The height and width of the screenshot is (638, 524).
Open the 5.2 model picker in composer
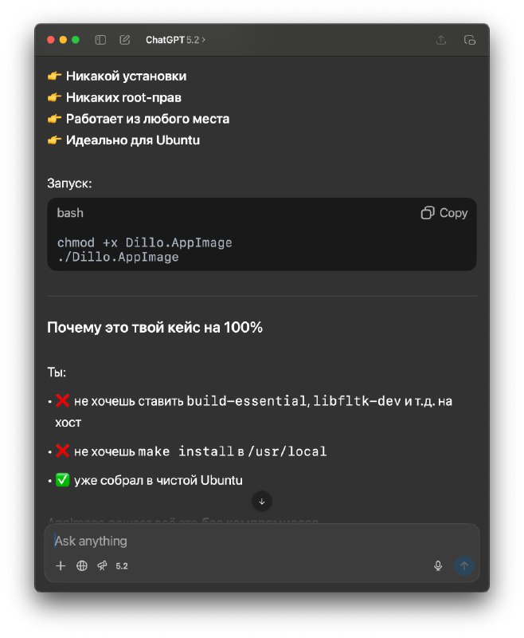click(122, 566)
